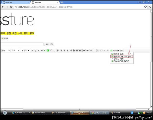This screenshot has width=153, height=120.
Task: Click the 불러오기 button
Action: click(49, 44)
